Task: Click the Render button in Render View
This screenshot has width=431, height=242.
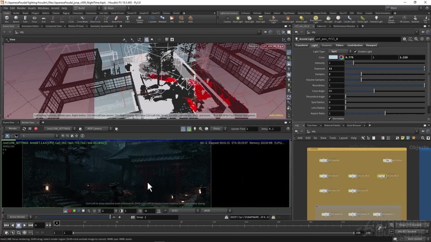Action: pos(12,129)
